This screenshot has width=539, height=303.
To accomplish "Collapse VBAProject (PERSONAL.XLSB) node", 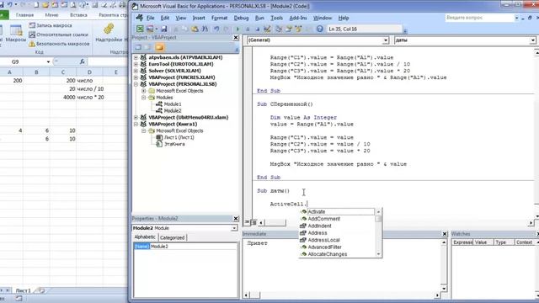I will click(136, 84).
